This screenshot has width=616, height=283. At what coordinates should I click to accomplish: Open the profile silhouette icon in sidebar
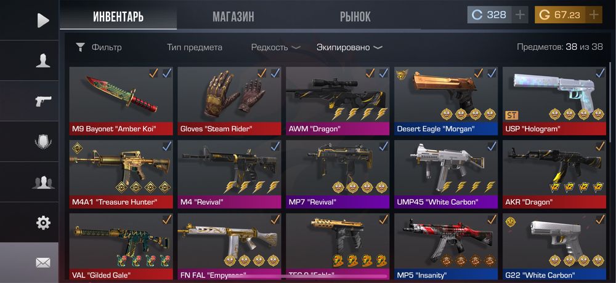tap(43, 62)
